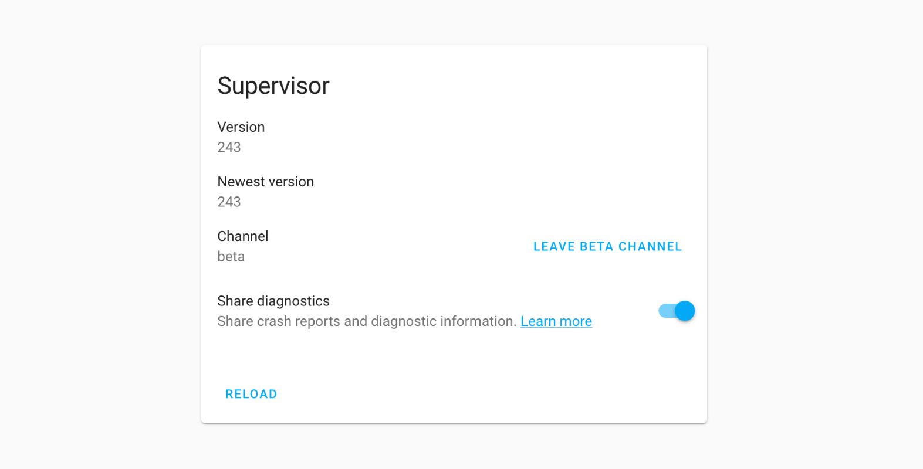
Task: Click the Share diagnostics label
Action: click(273, 301)
